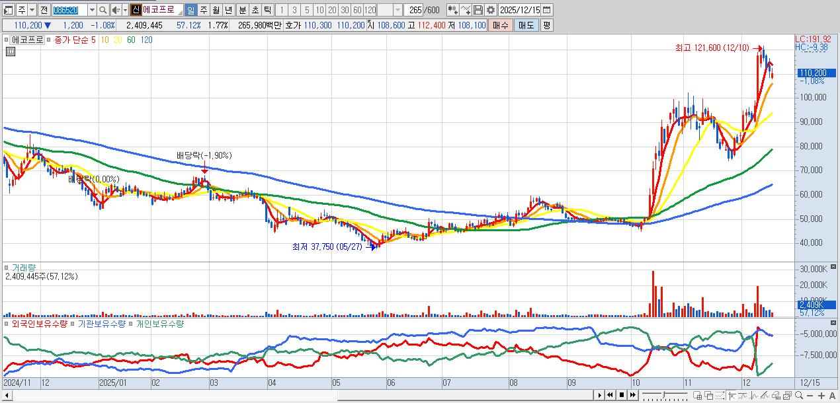This screenshot has height=403, width=840.
Task: Select the 120 interval button
Action: (370, 10)
